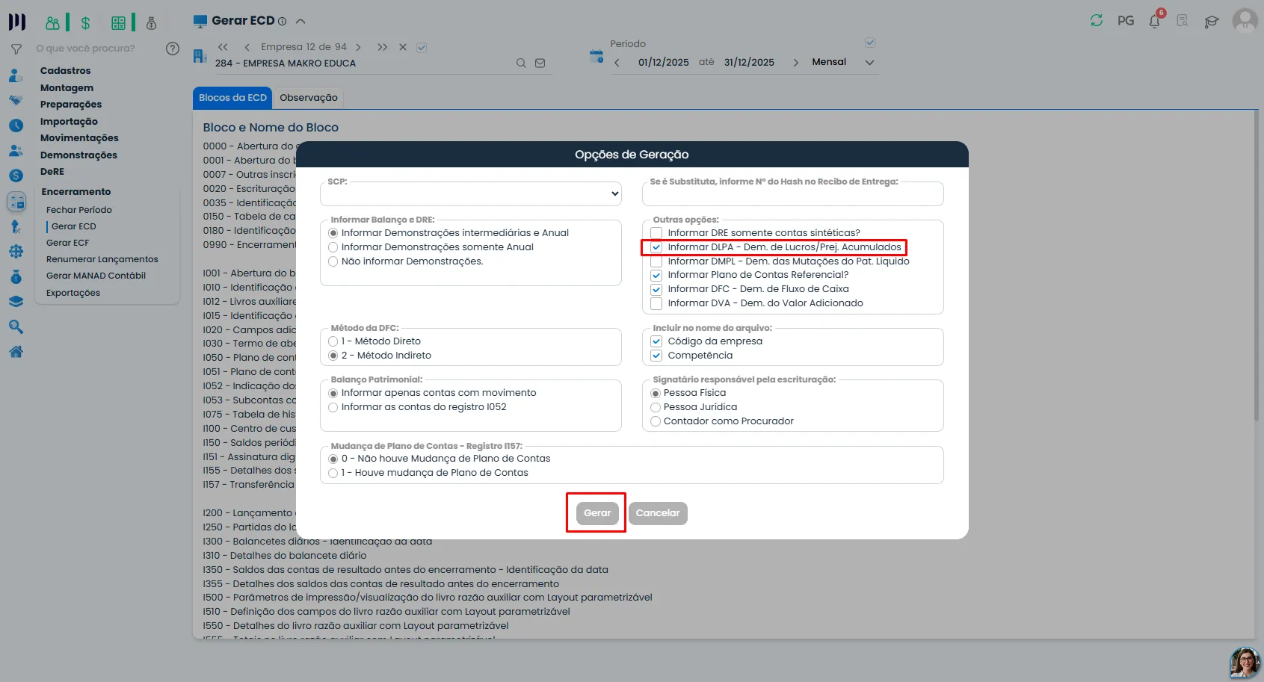Open the PG icon in top bar
The height and width of the screenshot is (682, 1264).
pyautogui.click(x=1126, y=21)
